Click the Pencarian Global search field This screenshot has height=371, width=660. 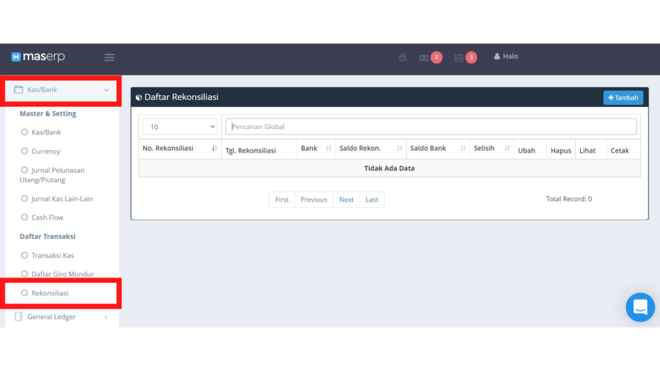(431, 127)
